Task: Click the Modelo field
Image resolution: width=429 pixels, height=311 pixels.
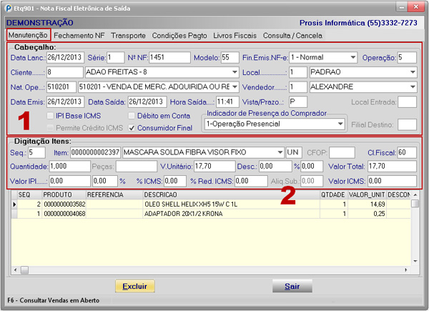Action: coord(230,57)
